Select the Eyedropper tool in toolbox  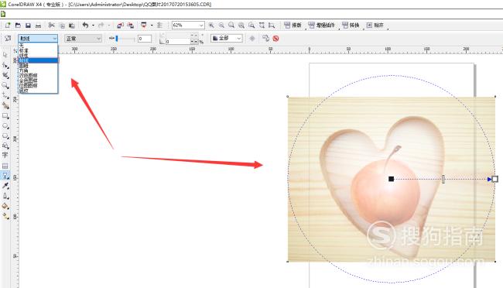[x=5, y=186]
